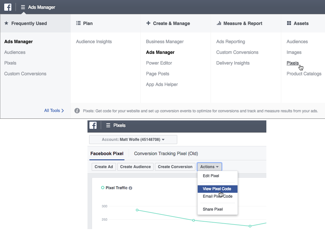Click Create Conversion button
This screenshot has width=325, height=233.
click(x=175, y=167)
